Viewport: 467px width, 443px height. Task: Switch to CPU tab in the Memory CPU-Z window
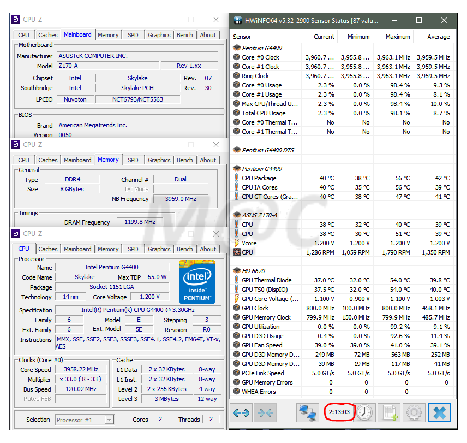pyautogui.click(x=23, y=160)
